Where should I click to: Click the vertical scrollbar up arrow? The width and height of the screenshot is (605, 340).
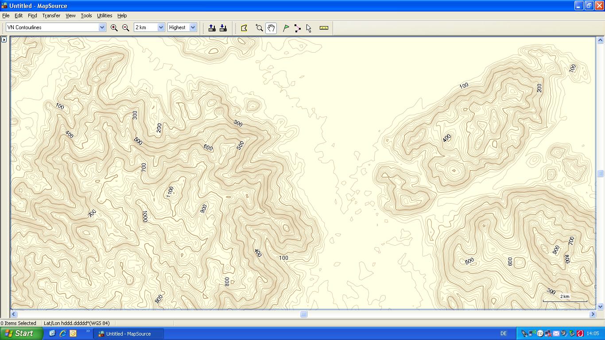point(601,40)
